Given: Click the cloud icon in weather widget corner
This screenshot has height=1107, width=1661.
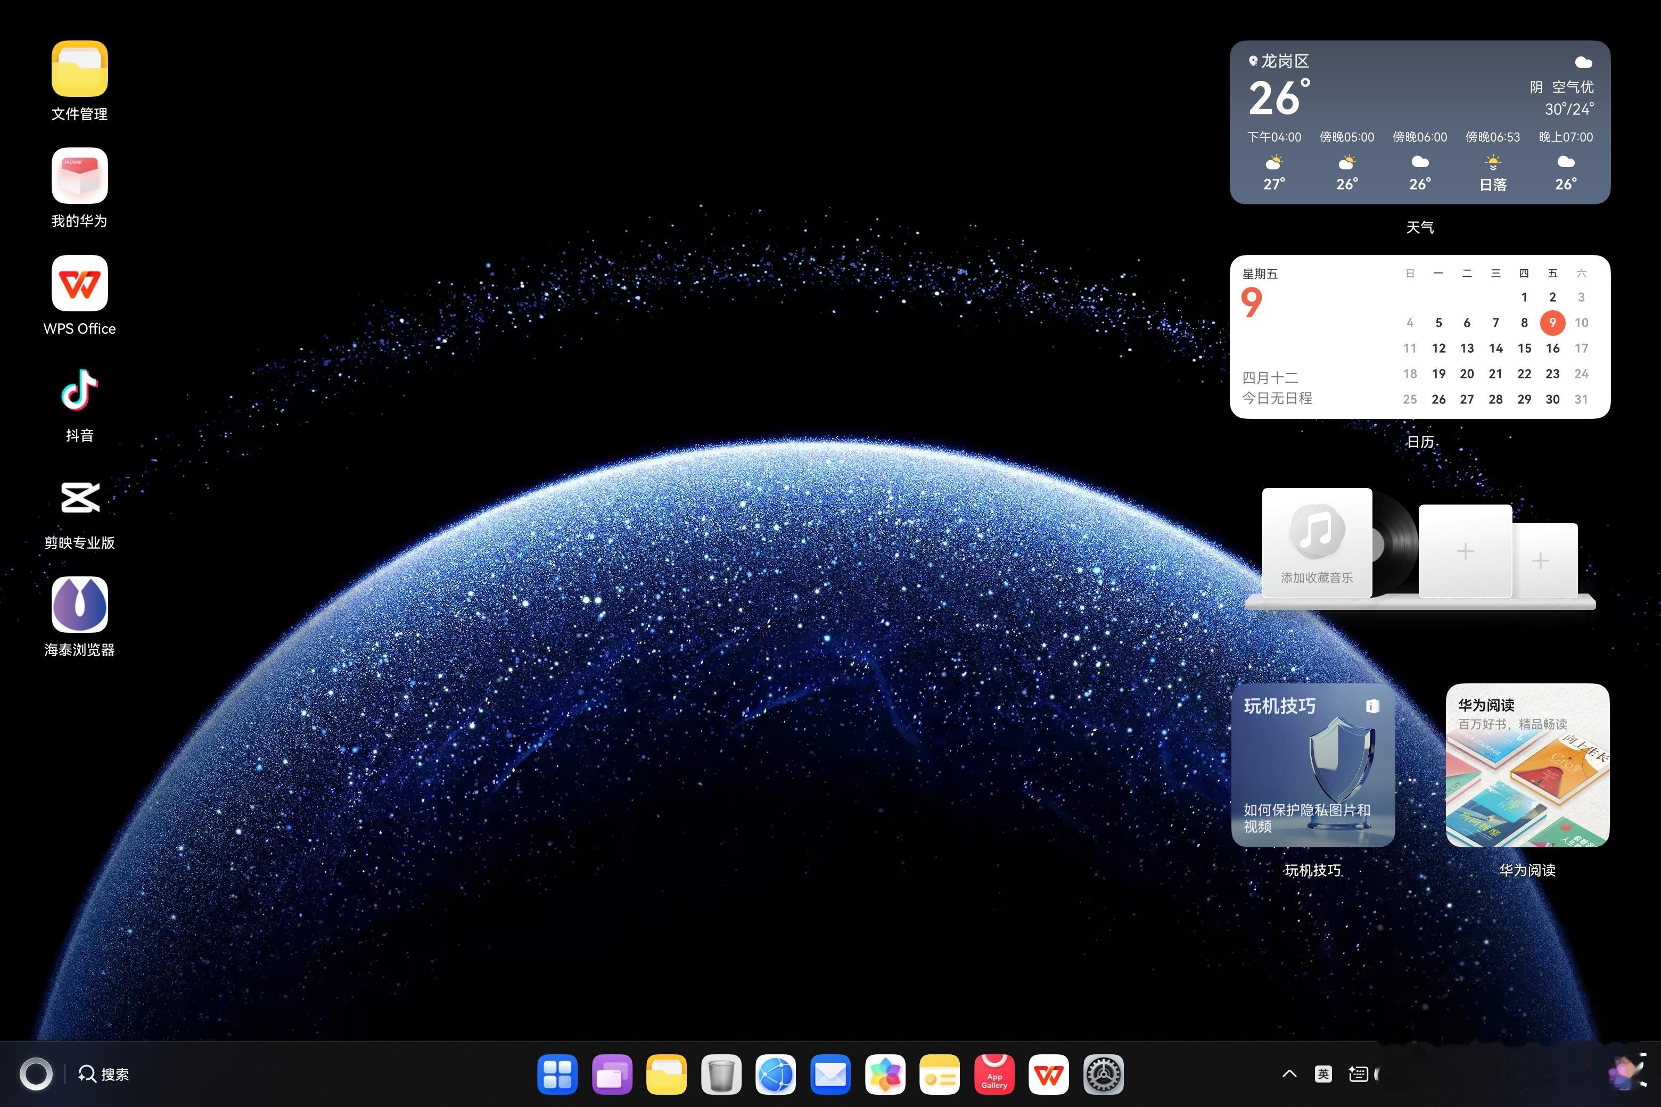Looking at the screenshot, I should (x=1583, y=62).
